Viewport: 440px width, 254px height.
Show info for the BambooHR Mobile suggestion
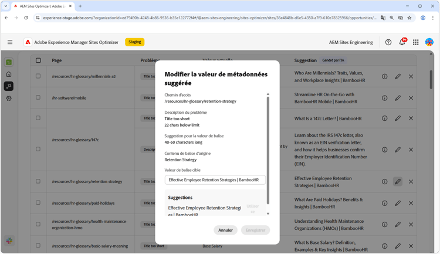[384, 98]
